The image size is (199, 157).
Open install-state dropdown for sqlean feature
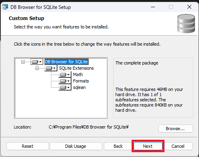coord(65,87)
